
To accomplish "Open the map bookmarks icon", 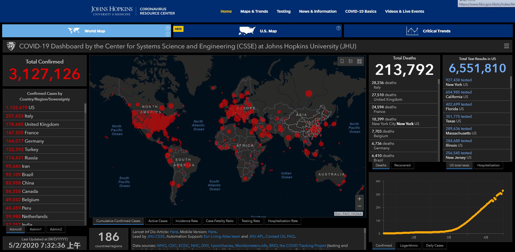I will [x=342, y=61].
